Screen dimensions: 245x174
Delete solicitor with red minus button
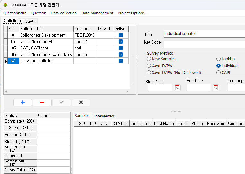(x=42, y=102)
